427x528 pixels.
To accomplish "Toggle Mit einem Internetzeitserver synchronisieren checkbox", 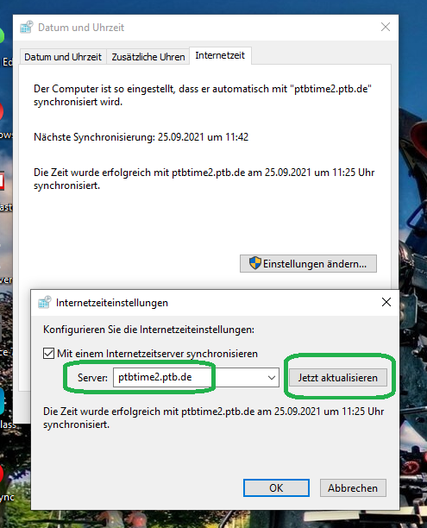I will coord(48,353).
